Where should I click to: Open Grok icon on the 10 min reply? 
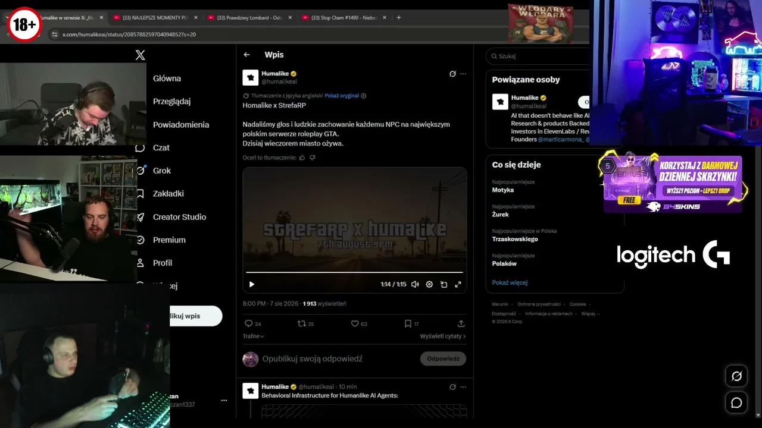click(452, 386)
